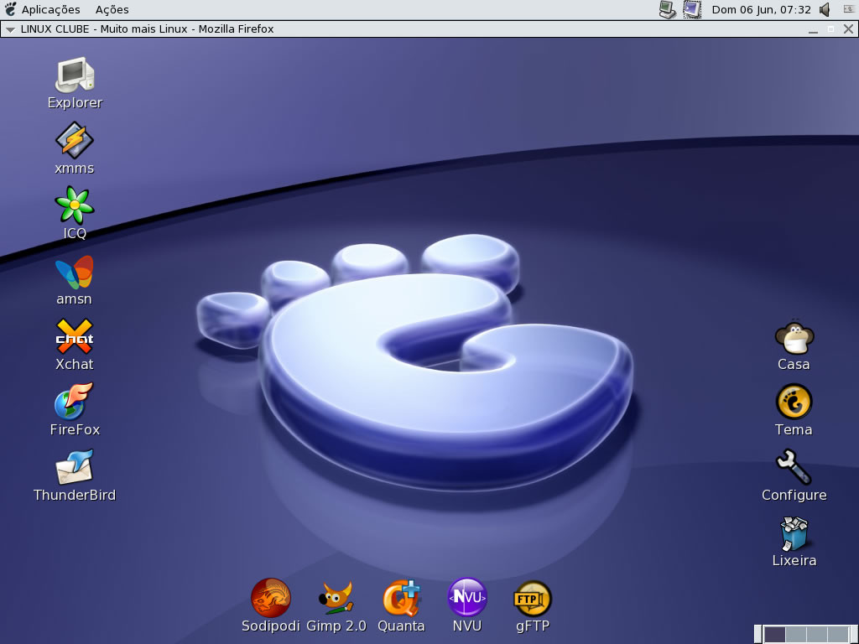Switch to the fourth workspace in the pager
859x644 pixels.
coord(838,635)
